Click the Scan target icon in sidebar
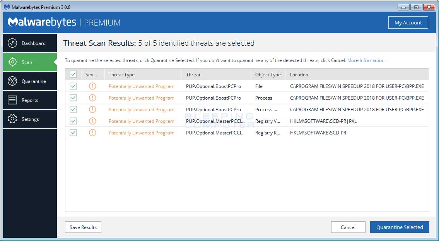Viewport: 439px width, 241px height. tap(12, 62)
